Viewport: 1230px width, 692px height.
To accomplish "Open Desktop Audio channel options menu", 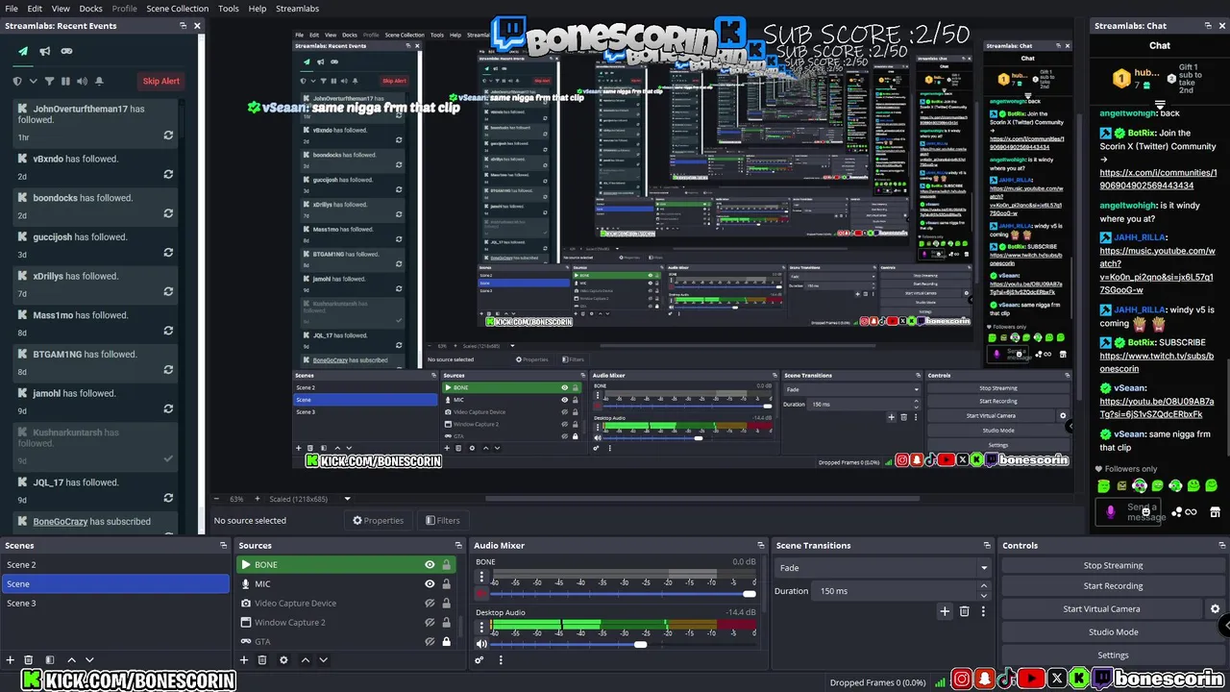I will click(x=482, y=628).
